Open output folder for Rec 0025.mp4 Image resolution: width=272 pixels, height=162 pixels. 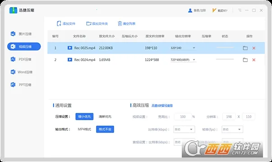245,48
